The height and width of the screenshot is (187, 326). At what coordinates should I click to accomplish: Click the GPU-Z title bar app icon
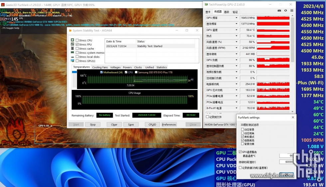[x=206, y=4]
